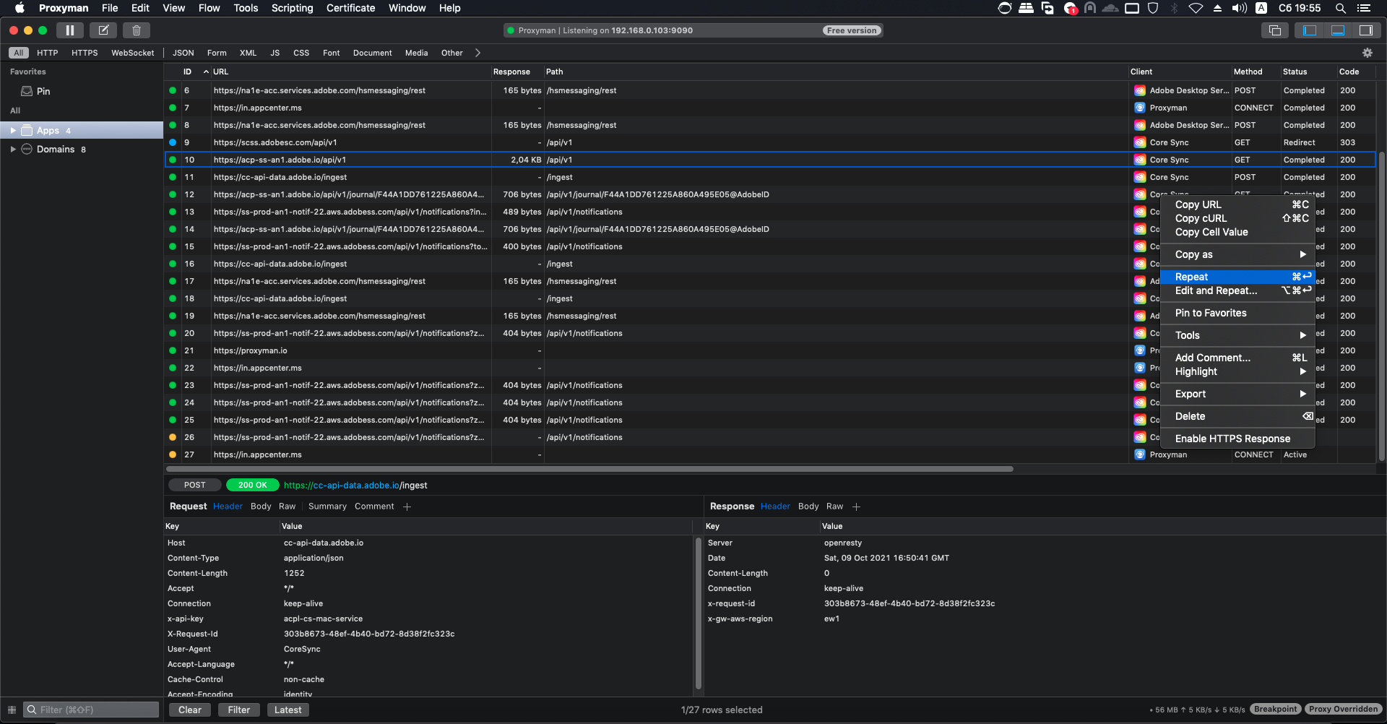Add a request tab with plus icon
The height and width of the screenshot is (724, 1387).
point(407,507)
